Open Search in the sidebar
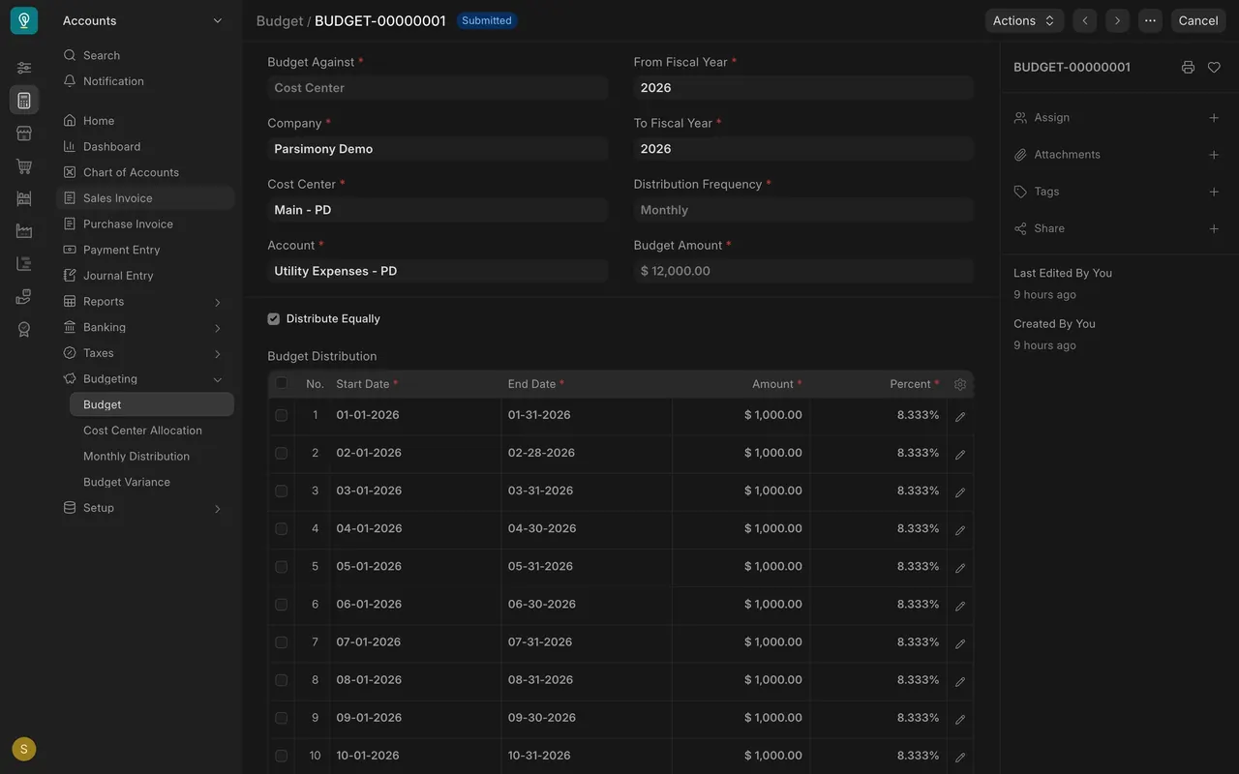 click(x=144, y=55)
